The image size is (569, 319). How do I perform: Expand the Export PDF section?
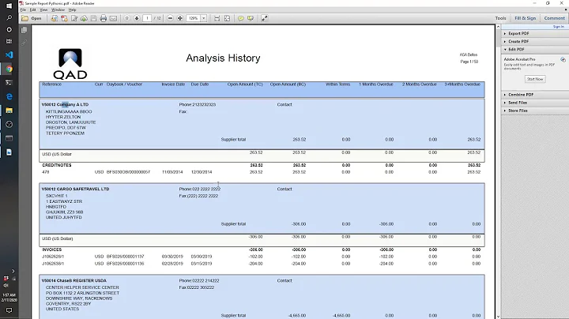pyautogui.click(x=535, y=33)
